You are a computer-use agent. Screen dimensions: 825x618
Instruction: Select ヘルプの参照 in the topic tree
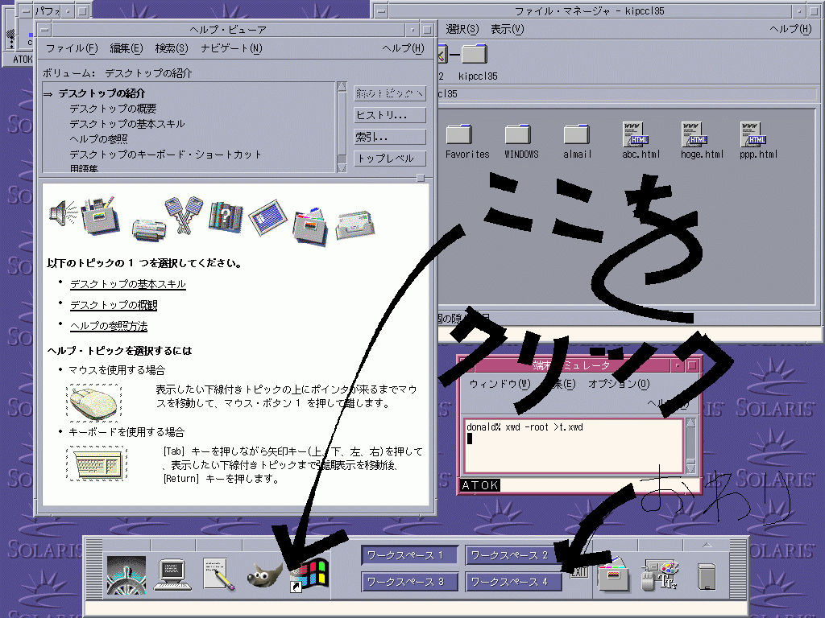point(98,139)
